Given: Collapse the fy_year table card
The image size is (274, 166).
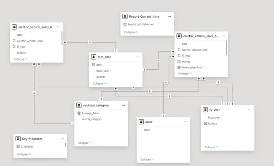Looking at the screenshot, I should 212,147.
